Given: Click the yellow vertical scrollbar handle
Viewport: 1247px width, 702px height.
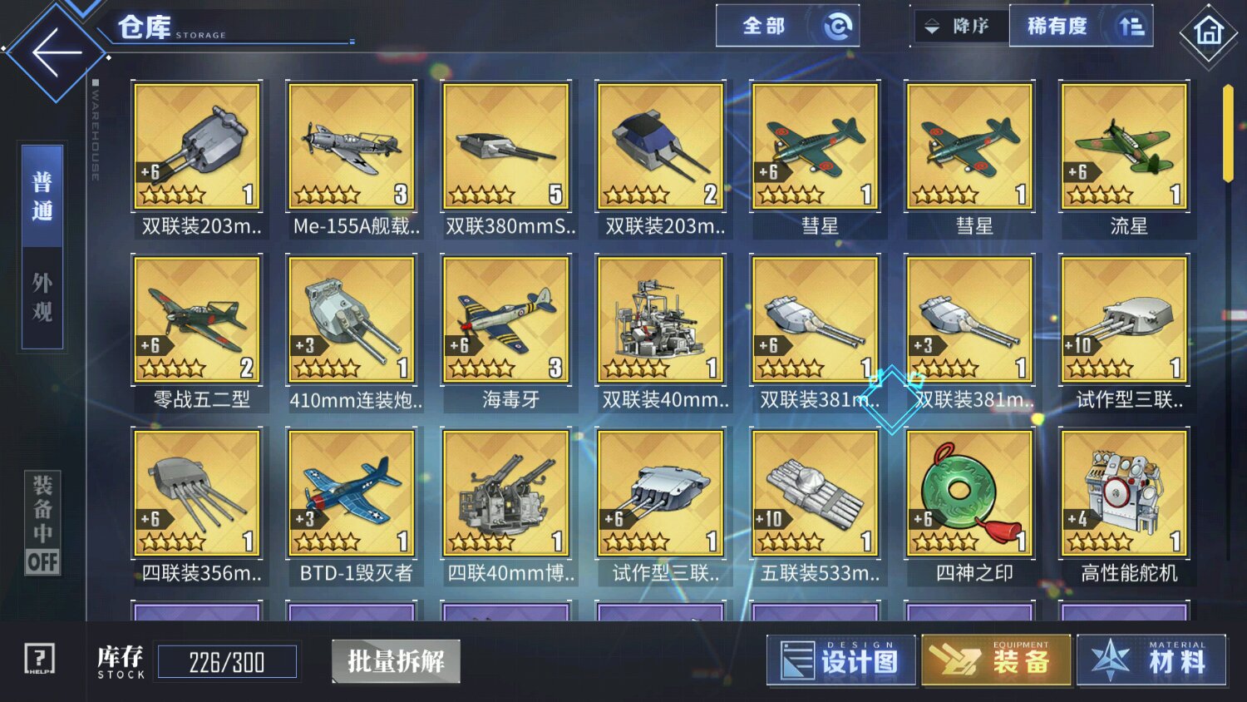Looking at the screenshot, I should point(1228,133).
